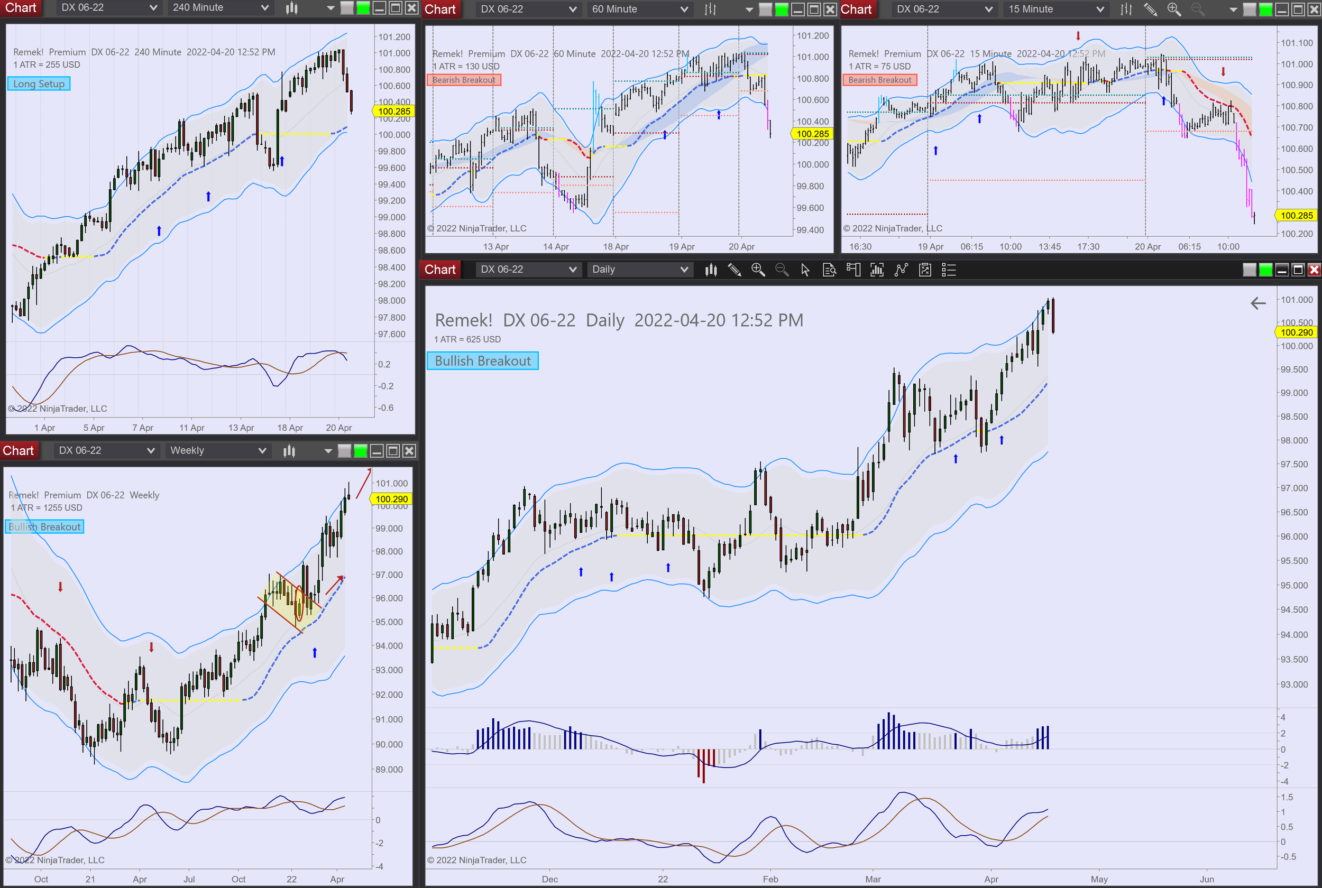
Task: Click the Long Setup label on 240 Minute chart
Action: 39,84
